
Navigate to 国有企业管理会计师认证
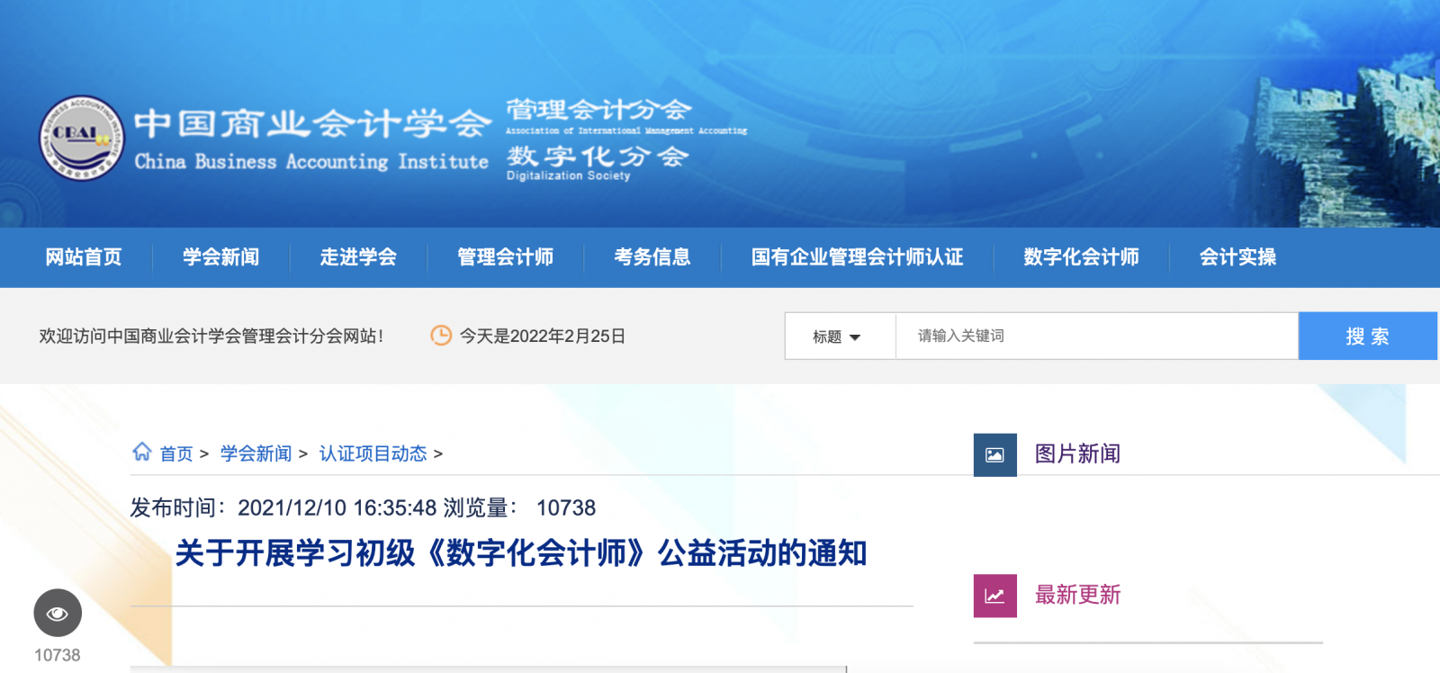[x=857, y=257]
